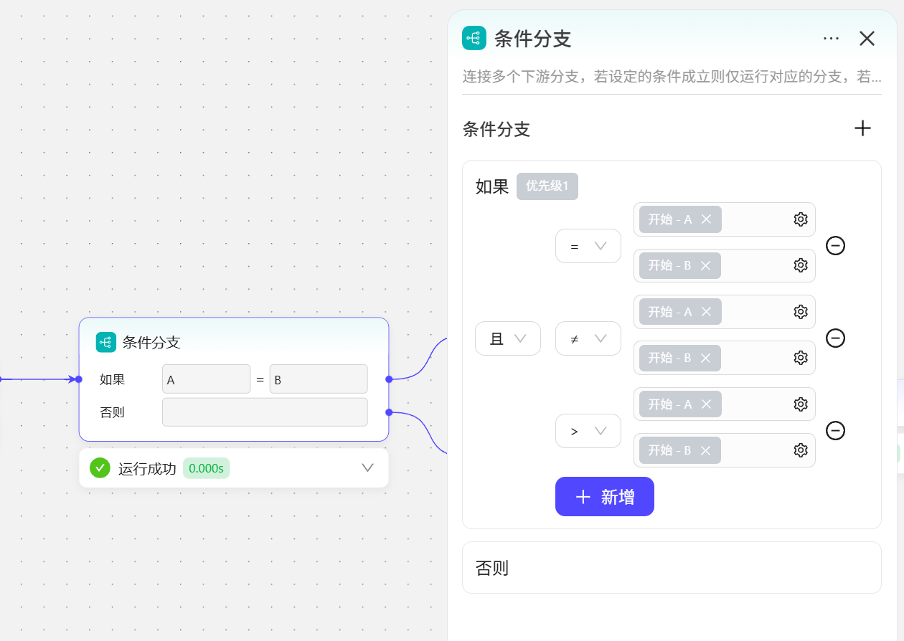Open the ≠ operator dropdown

pyautogui.click(x=588, y=338)
